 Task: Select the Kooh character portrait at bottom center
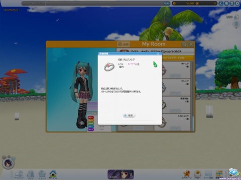(x=120, y=174)
